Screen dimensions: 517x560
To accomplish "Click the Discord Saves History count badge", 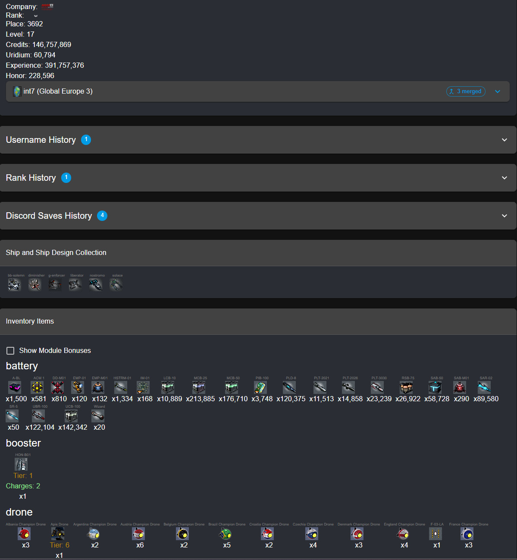I will 102,216.
